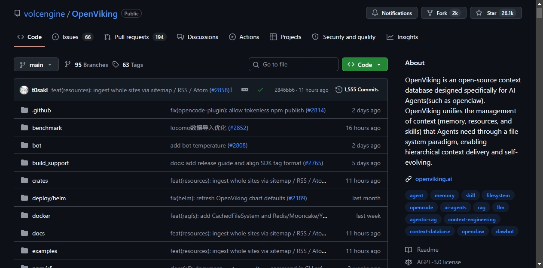
Task: Open the examples folder
Action: click(x=45, y=251)
